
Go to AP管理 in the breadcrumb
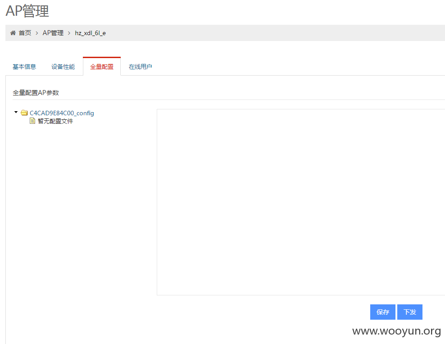point(53,33)
